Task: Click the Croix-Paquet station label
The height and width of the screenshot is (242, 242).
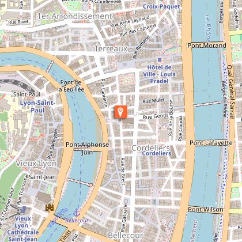Action: point(161,6)
